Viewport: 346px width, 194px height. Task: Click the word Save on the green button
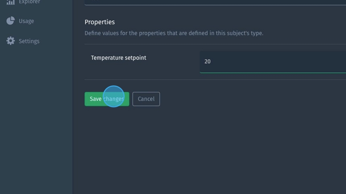pos(95,99)
